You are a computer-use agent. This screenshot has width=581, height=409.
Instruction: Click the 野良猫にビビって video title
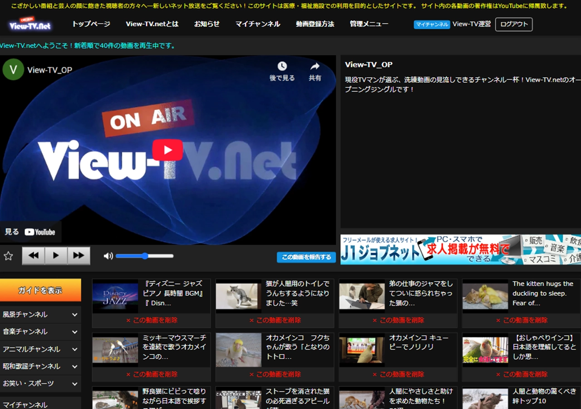pyautogui.click(x=174, y=398)
